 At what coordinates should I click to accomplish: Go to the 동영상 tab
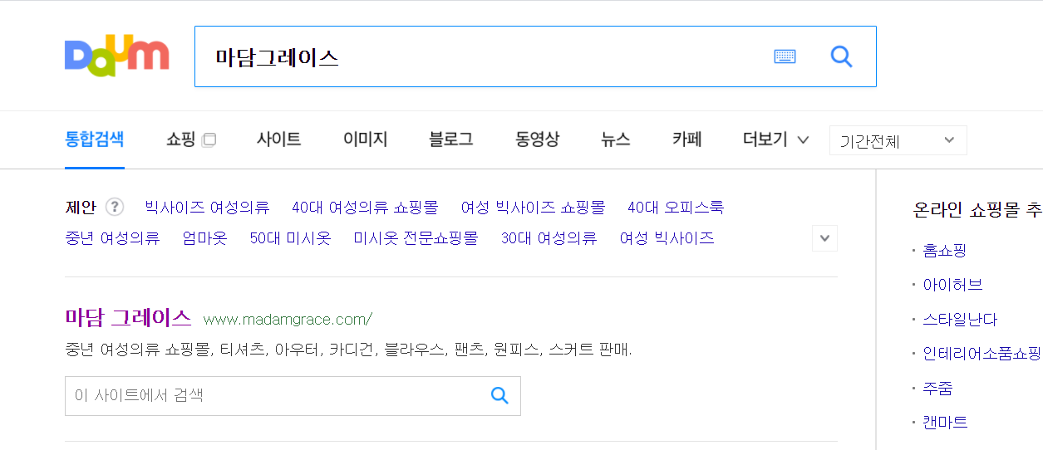pos(537,139)
